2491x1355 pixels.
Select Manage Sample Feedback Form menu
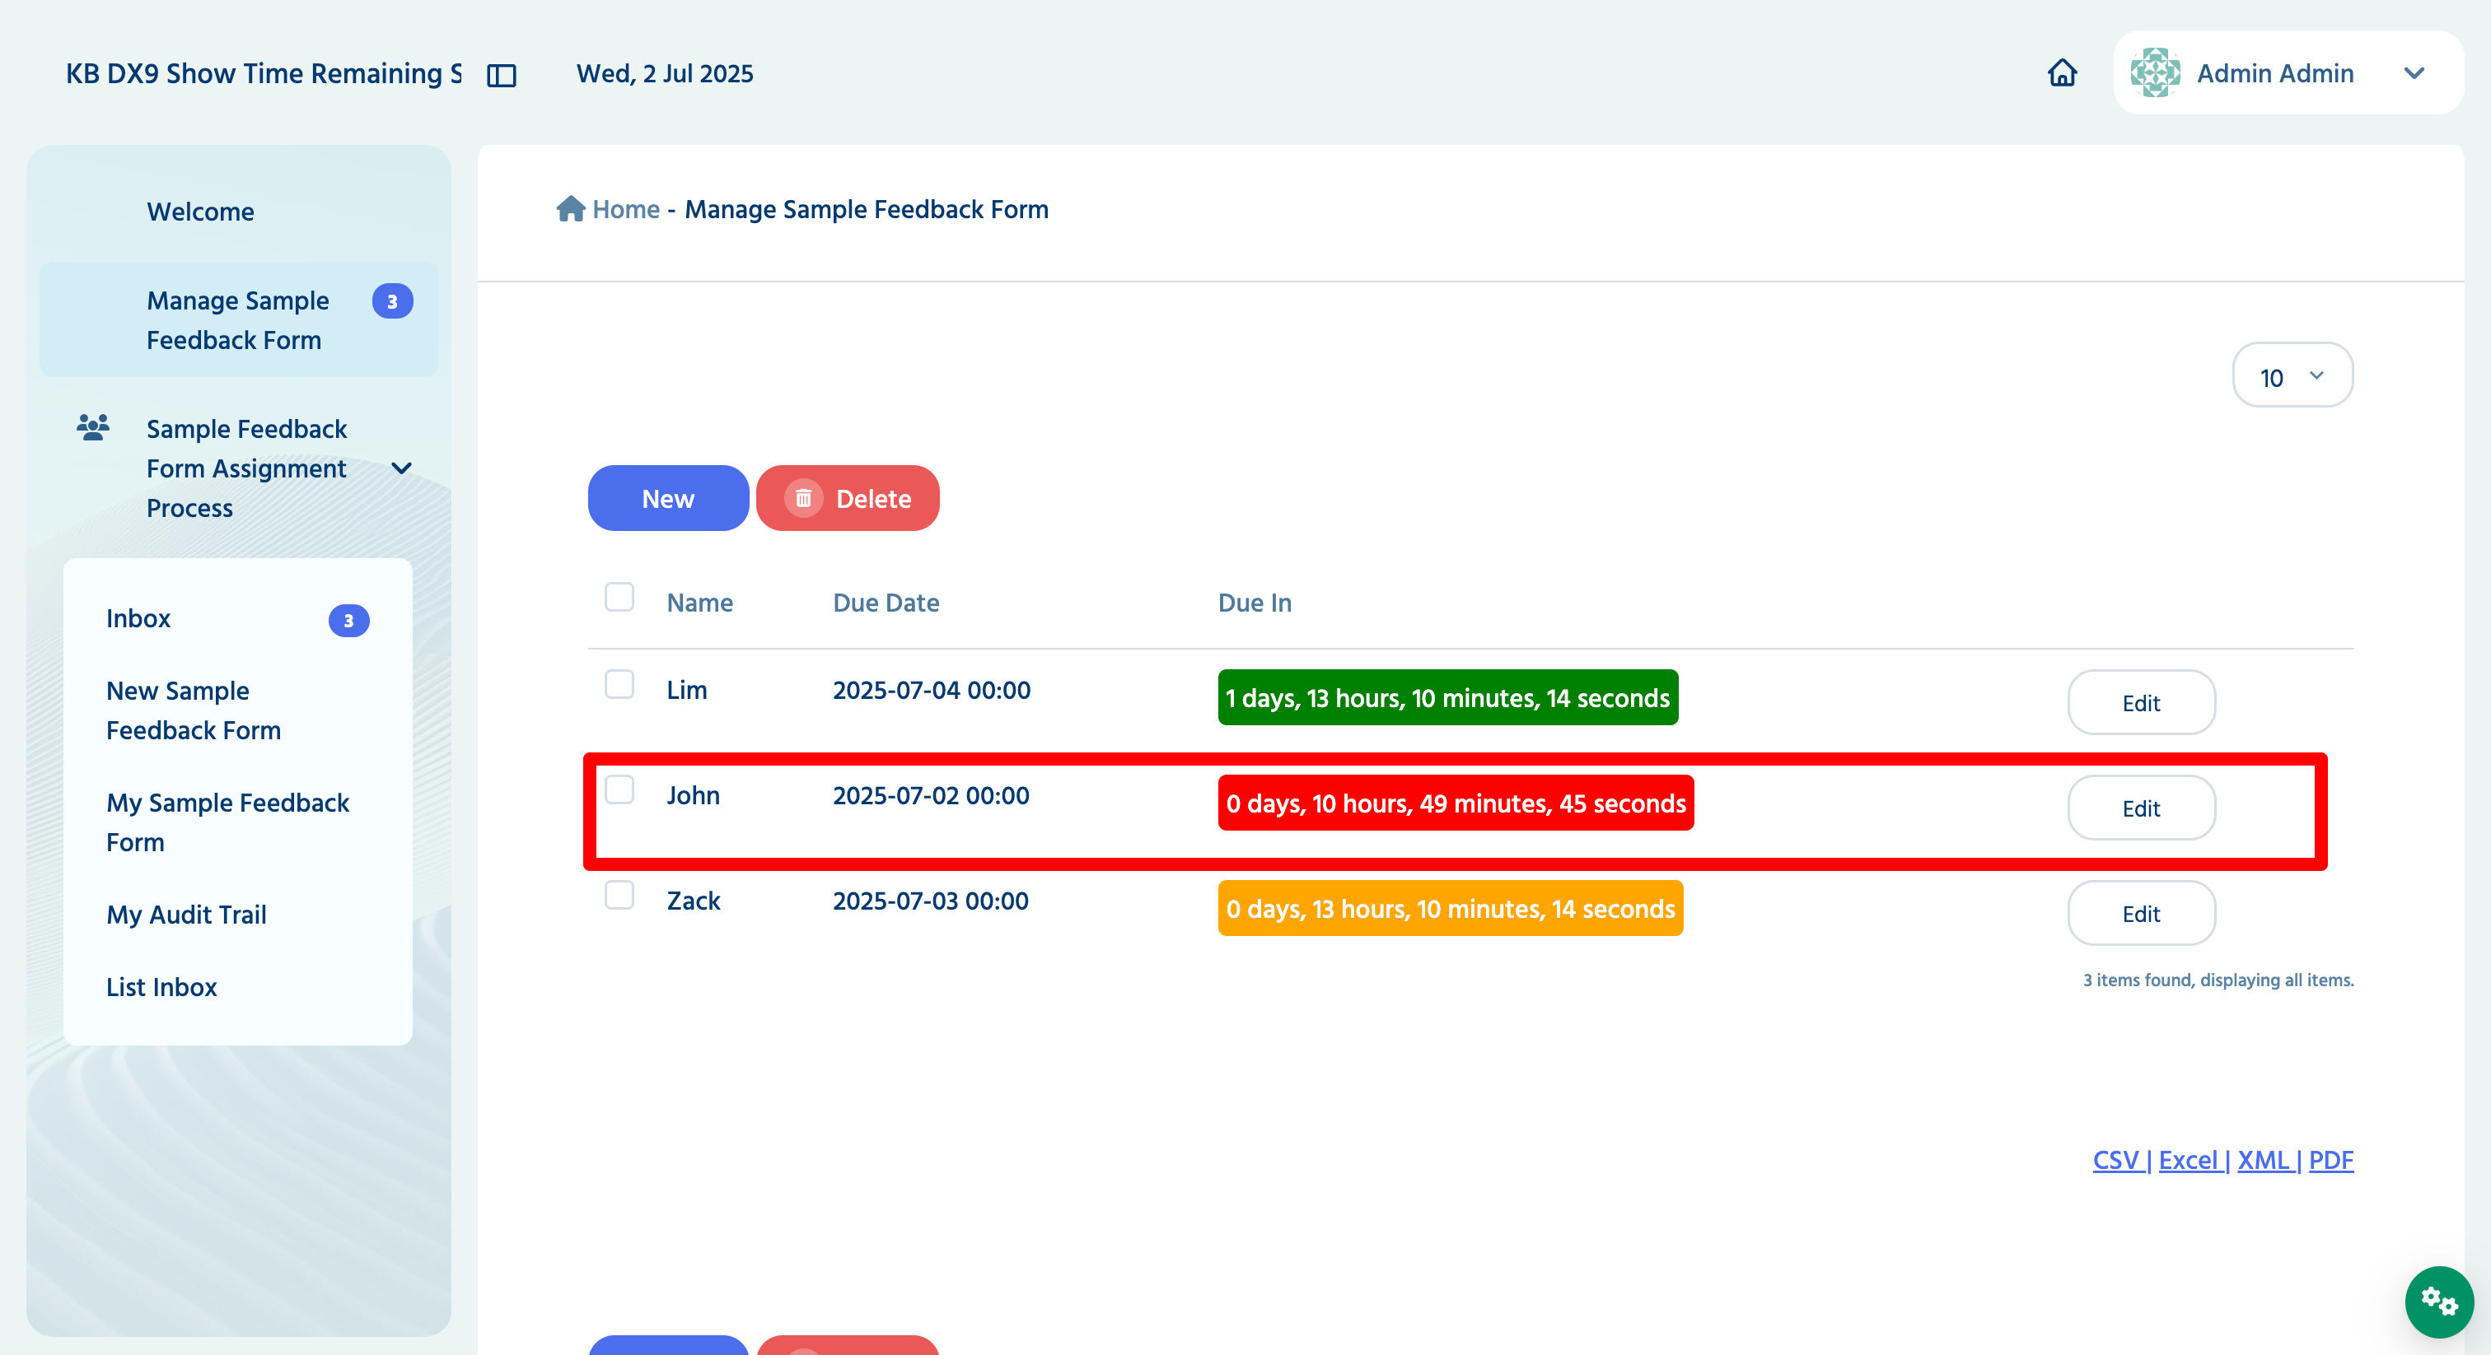click(x=238, y=320)
